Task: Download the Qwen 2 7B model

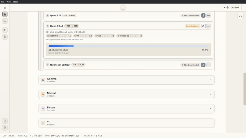Action: pos(203,16)
